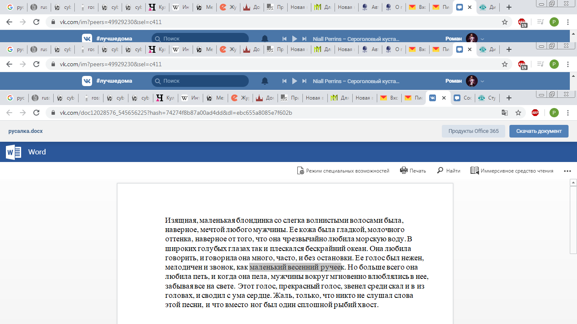Click the address bar showing vk.com/doc URL

click(253, 113)
